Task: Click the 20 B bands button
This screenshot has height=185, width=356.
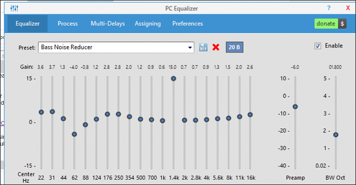Action: click(x=234, y=47)
